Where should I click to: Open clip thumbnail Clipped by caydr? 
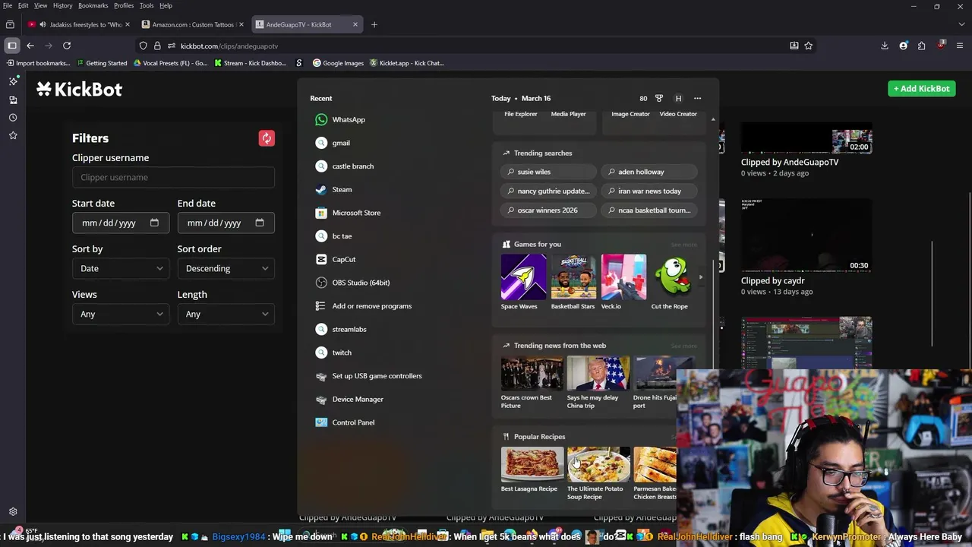[x=806, y=236]
